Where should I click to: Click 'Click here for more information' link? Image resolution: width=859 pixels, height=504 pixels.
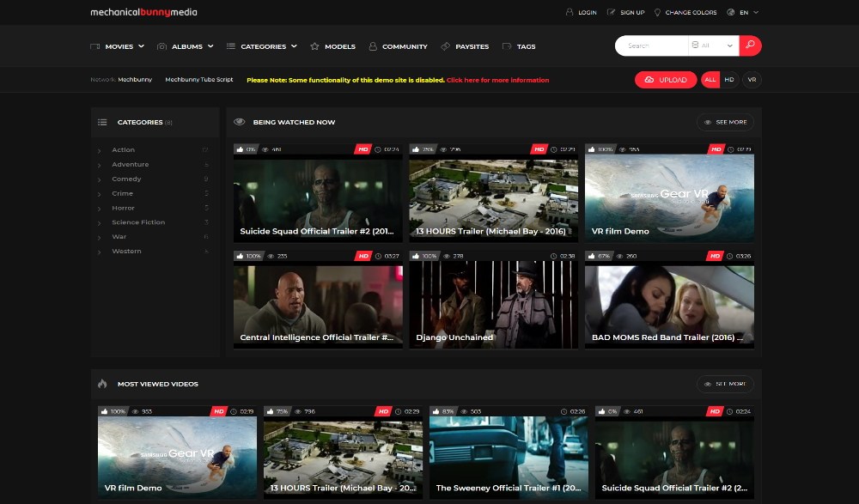pos(497,80)
